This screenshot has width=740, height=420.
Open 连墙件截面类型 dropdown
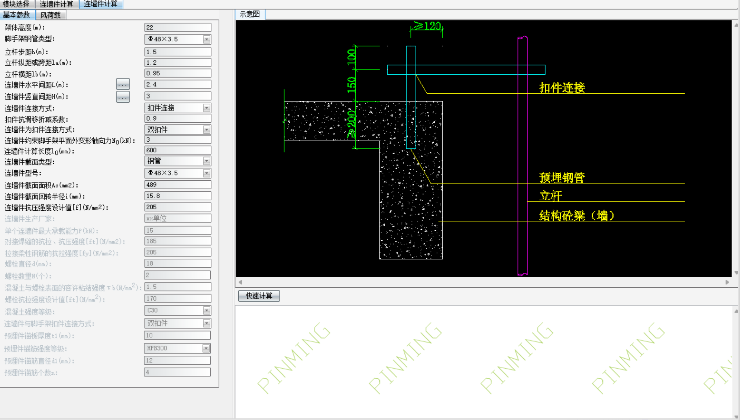[207, 161]
